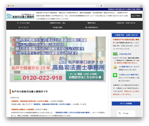Click heading 松戸市の高島司法書士事務所です
This screenshot has height=126, width=149.
click(x=30, y=91)
